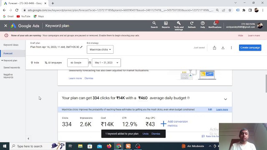The height and width of the screenshot is (150, 267).
Task: Open the Maps bookmark
Action: pyautogui.click(x=39, y=16)
